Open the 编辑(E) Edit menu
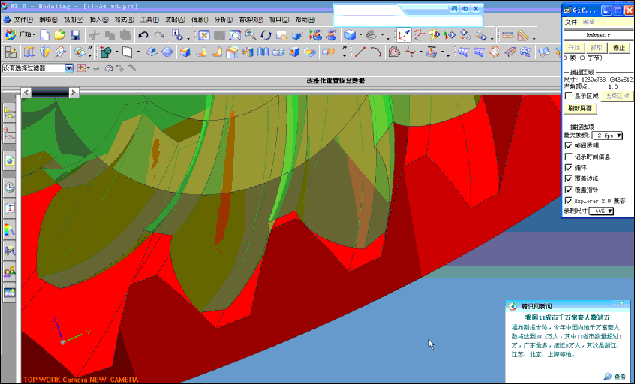Screen dimensions: 635x384 point(48,19)
